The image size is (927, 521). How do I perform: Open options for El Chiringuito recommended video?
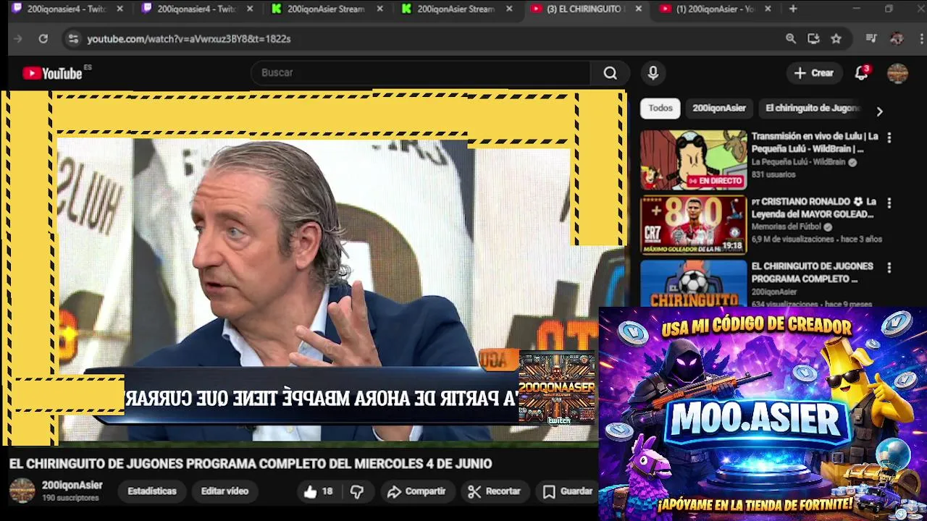pyautogui.click(x=889, y=268)
